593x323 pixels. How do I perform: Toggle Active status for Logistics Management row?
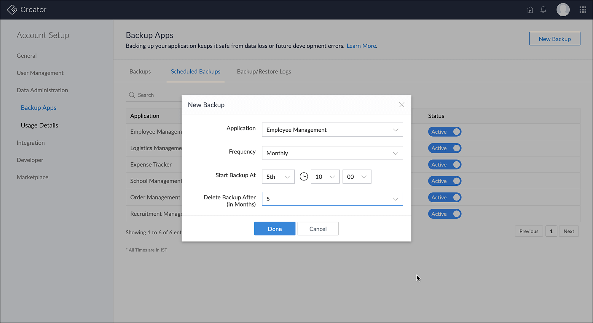[x=444, y=148]
